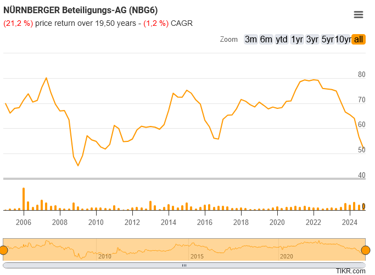Click the TIKR.com credit link
This screenshot has height=275, width=375.
point(351,271)
